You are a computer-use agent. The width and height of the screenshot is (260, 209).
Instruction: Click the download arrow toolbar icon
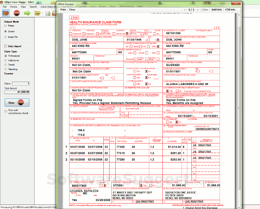48,13
